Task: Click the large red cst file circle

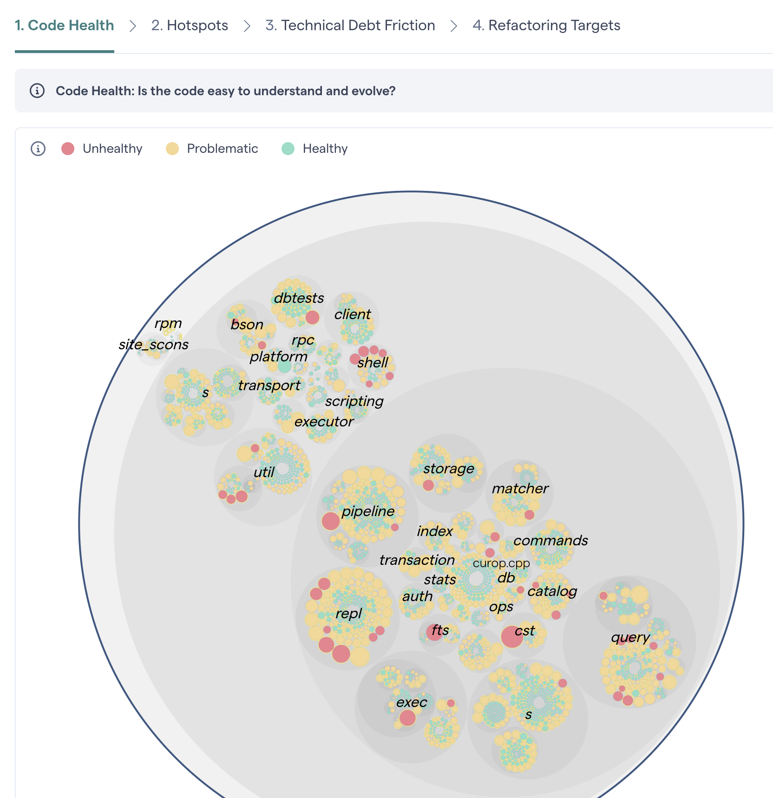Action: (512, 636)
